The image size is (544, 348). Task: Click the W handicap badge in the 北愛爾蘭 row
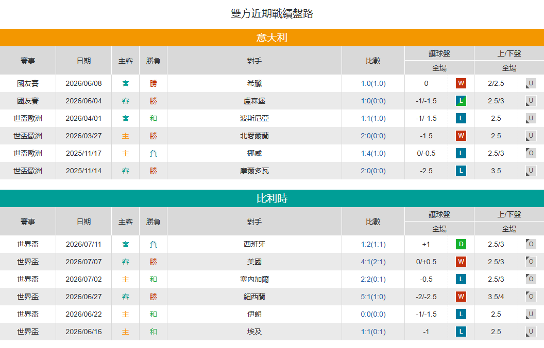(x=461, y=136)
